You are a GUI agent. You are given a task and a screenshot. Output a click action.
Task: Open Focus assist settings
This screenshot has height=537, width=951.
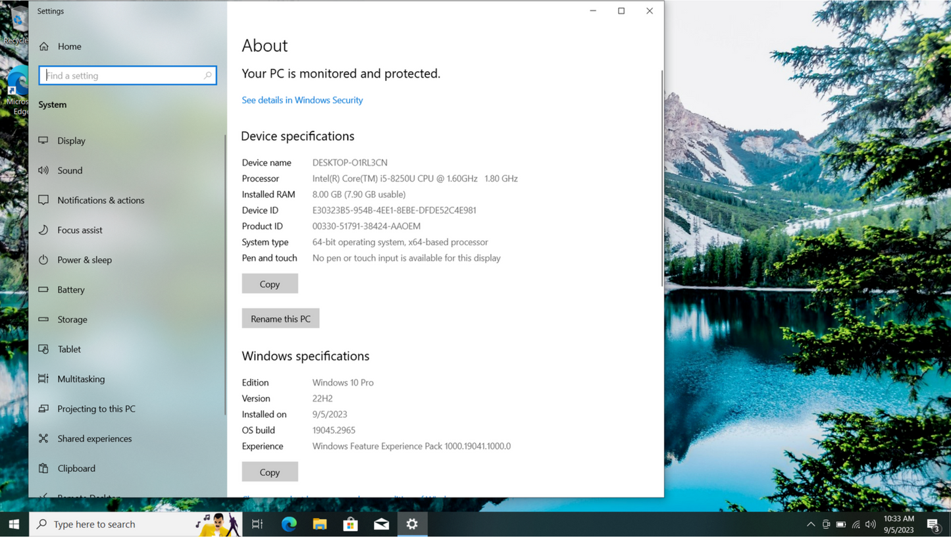click(x=80, y=230)
